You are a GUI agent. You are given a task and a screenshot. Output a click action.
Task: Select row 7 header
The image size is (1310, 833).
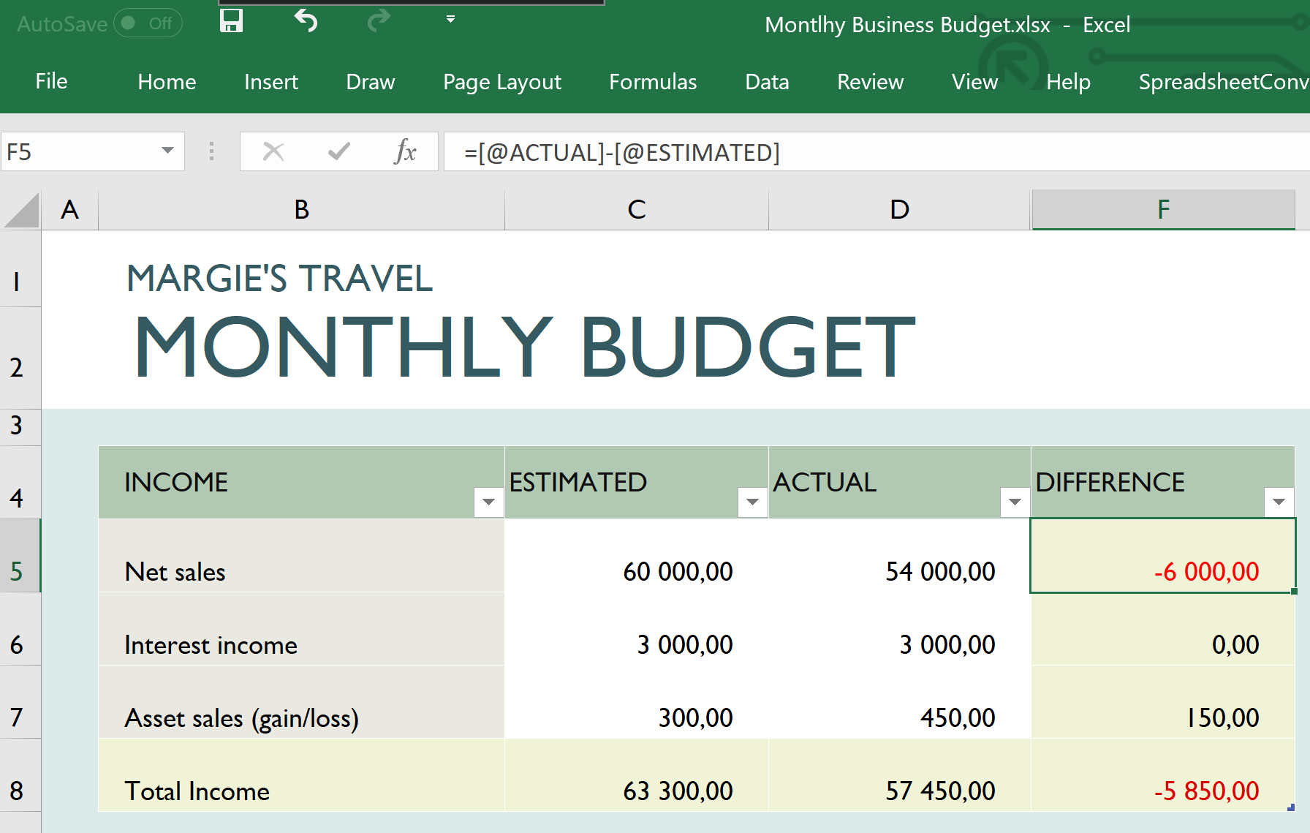tap(20, 702)
